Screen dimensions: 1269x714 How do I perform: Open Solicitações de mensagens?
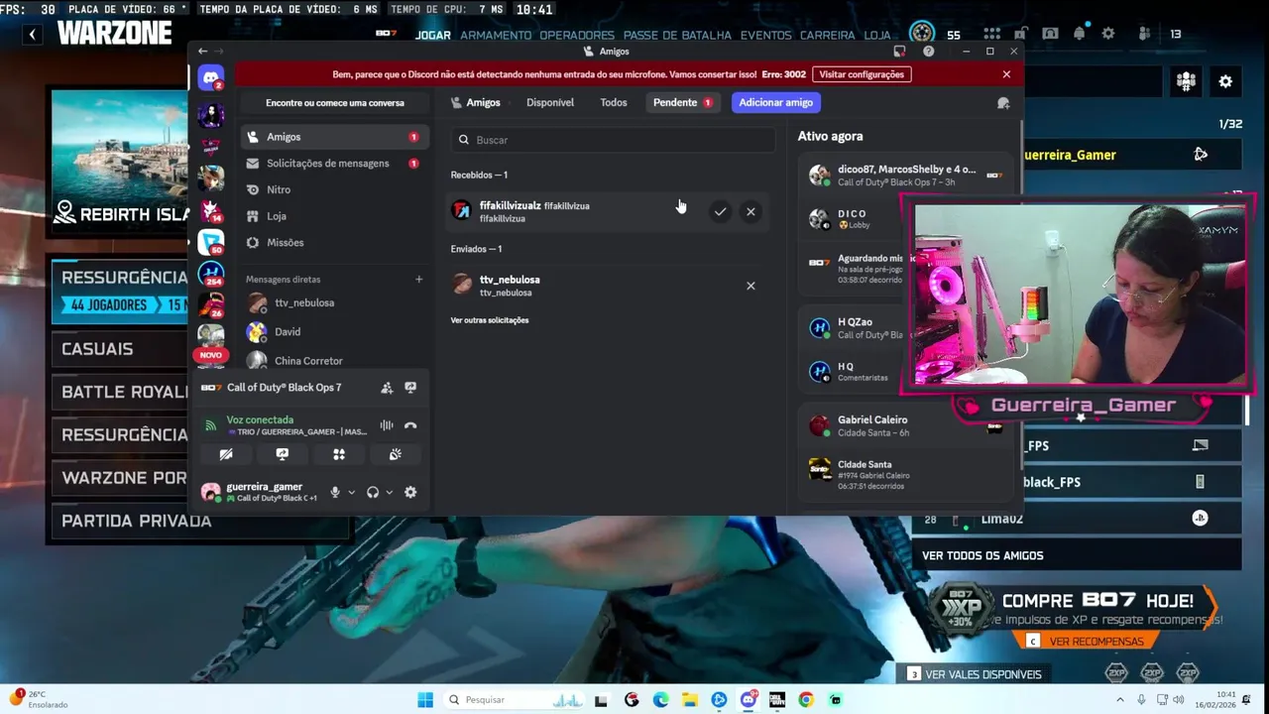[x=334, y=164]
